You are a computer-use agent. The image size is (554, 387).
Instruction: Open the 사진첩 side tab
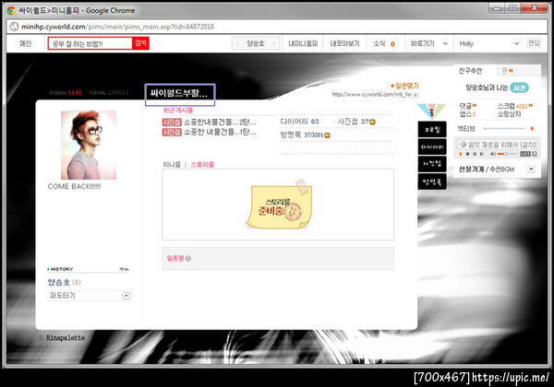432,164
